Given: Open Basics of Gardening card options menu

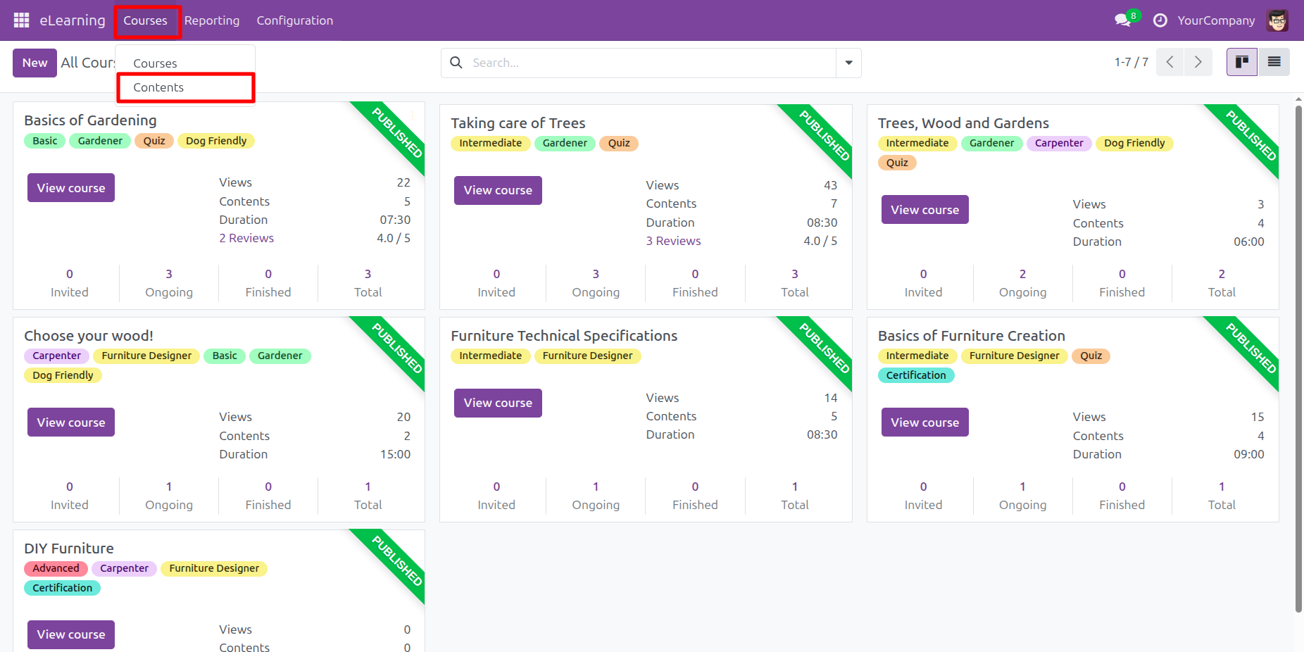Looking at the screenshot, I should 413,114.
